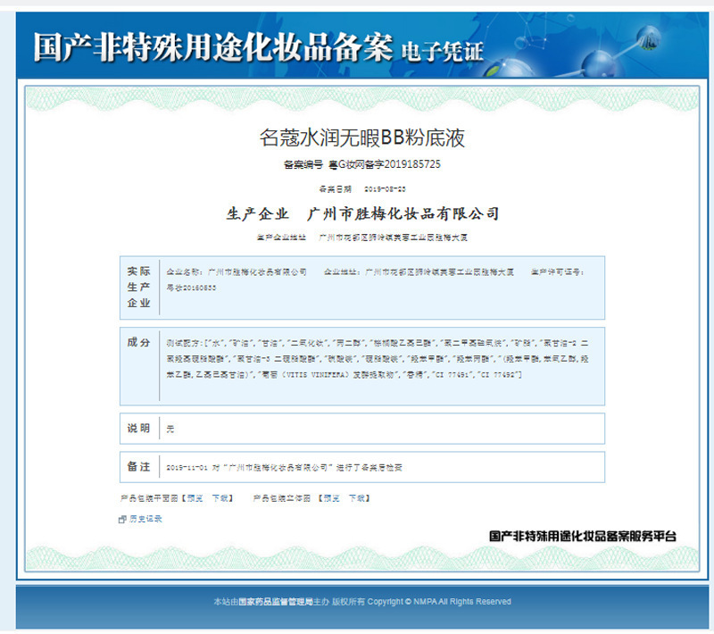Click the 备案日期 filing date line

[x=362, y=189]
